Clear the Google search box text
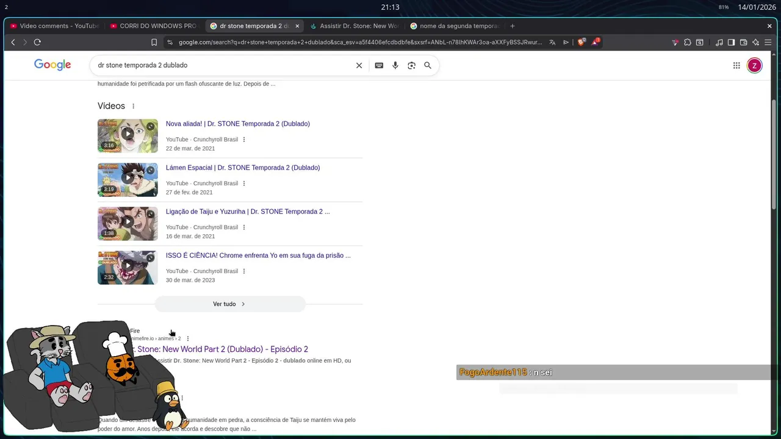781x439 pixels. tap(359, 65)
